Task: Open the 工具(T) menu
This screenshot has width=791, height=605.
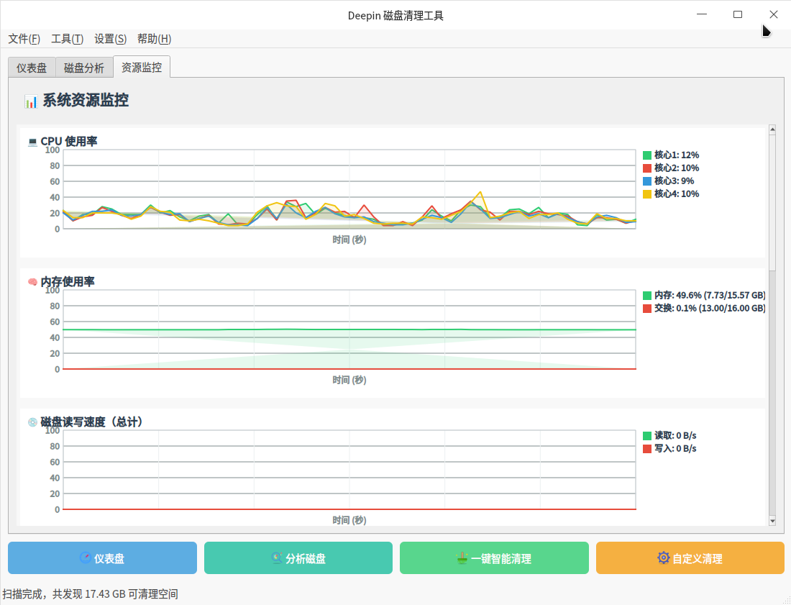Action: click(x=67, y=39)
